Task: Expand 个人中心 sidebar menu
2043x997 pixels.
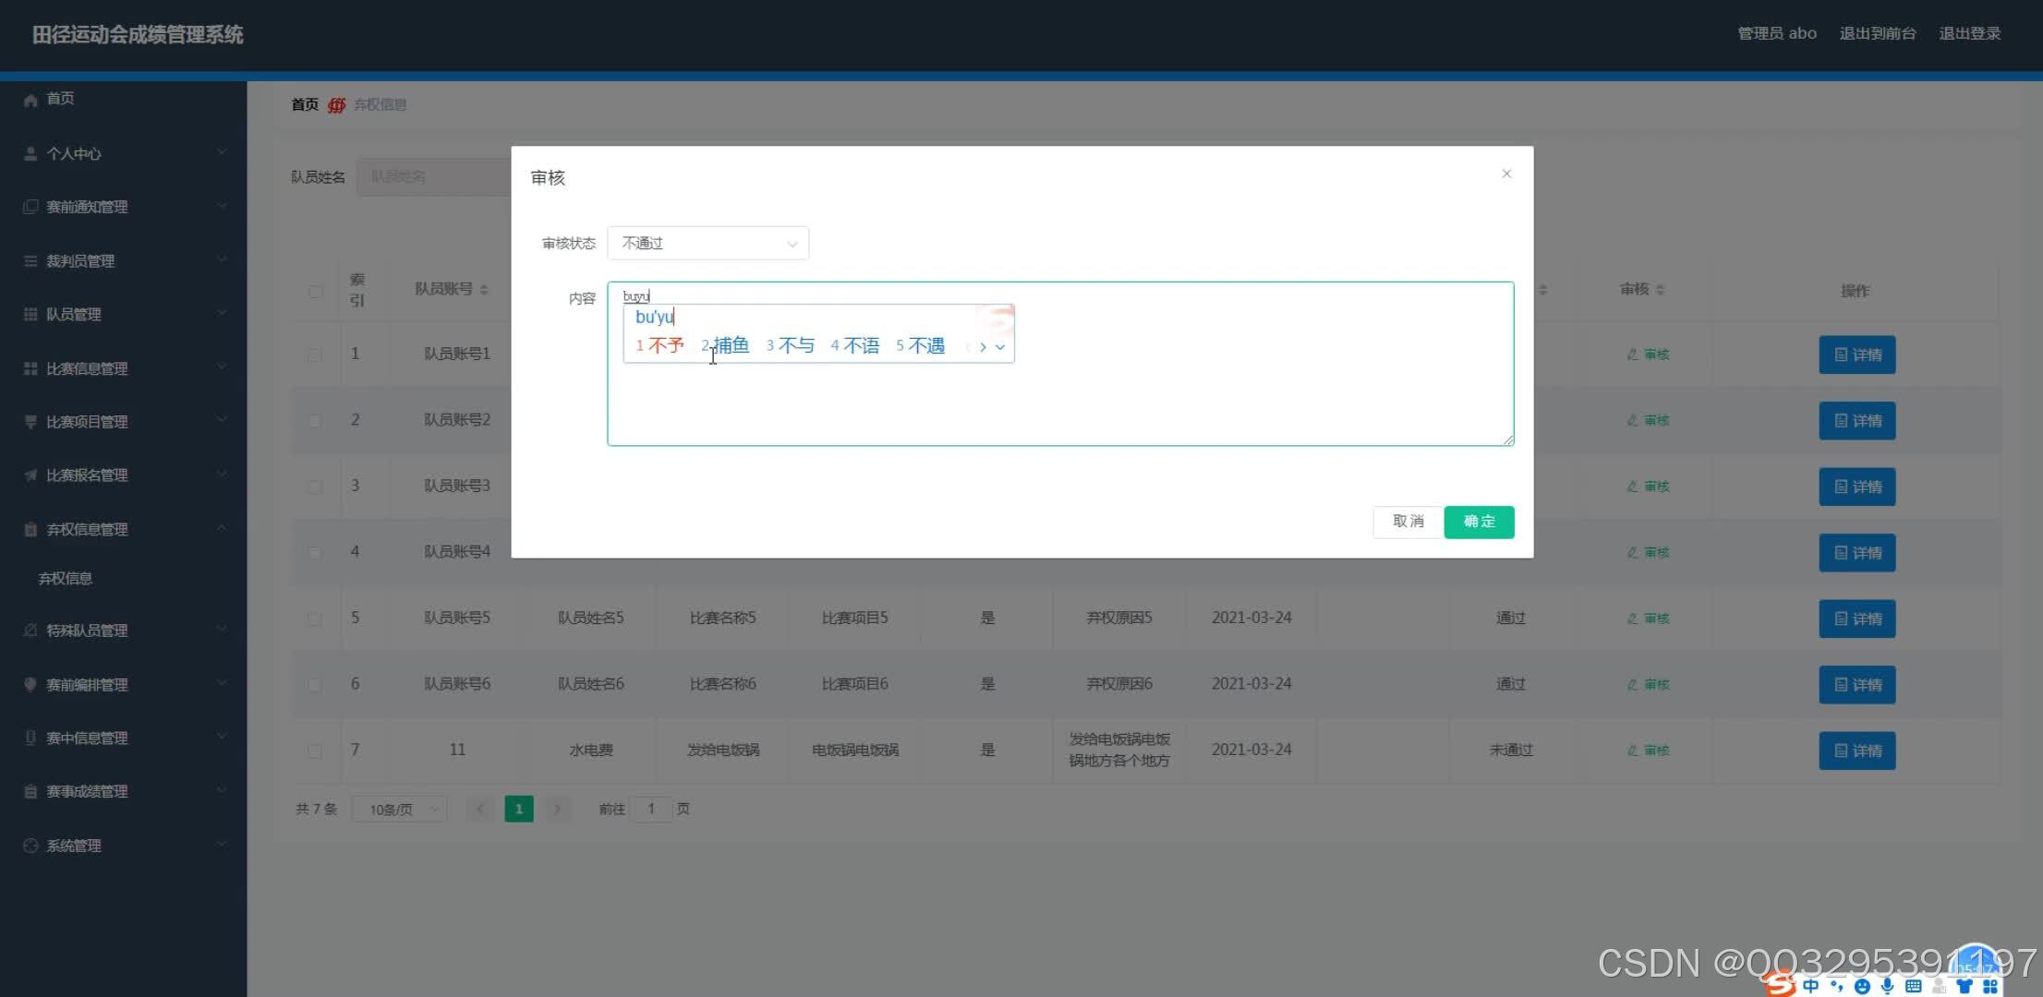Action: pos(123,153)
